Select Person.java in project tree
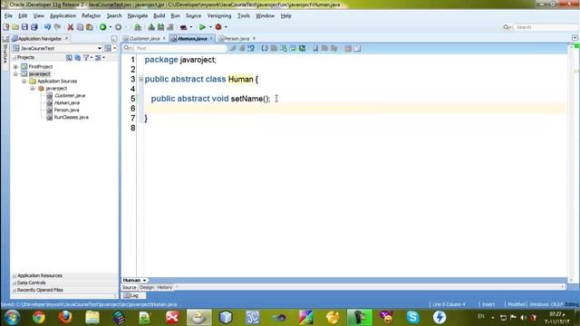Screen dimensions: 580x326 (66, 110)
